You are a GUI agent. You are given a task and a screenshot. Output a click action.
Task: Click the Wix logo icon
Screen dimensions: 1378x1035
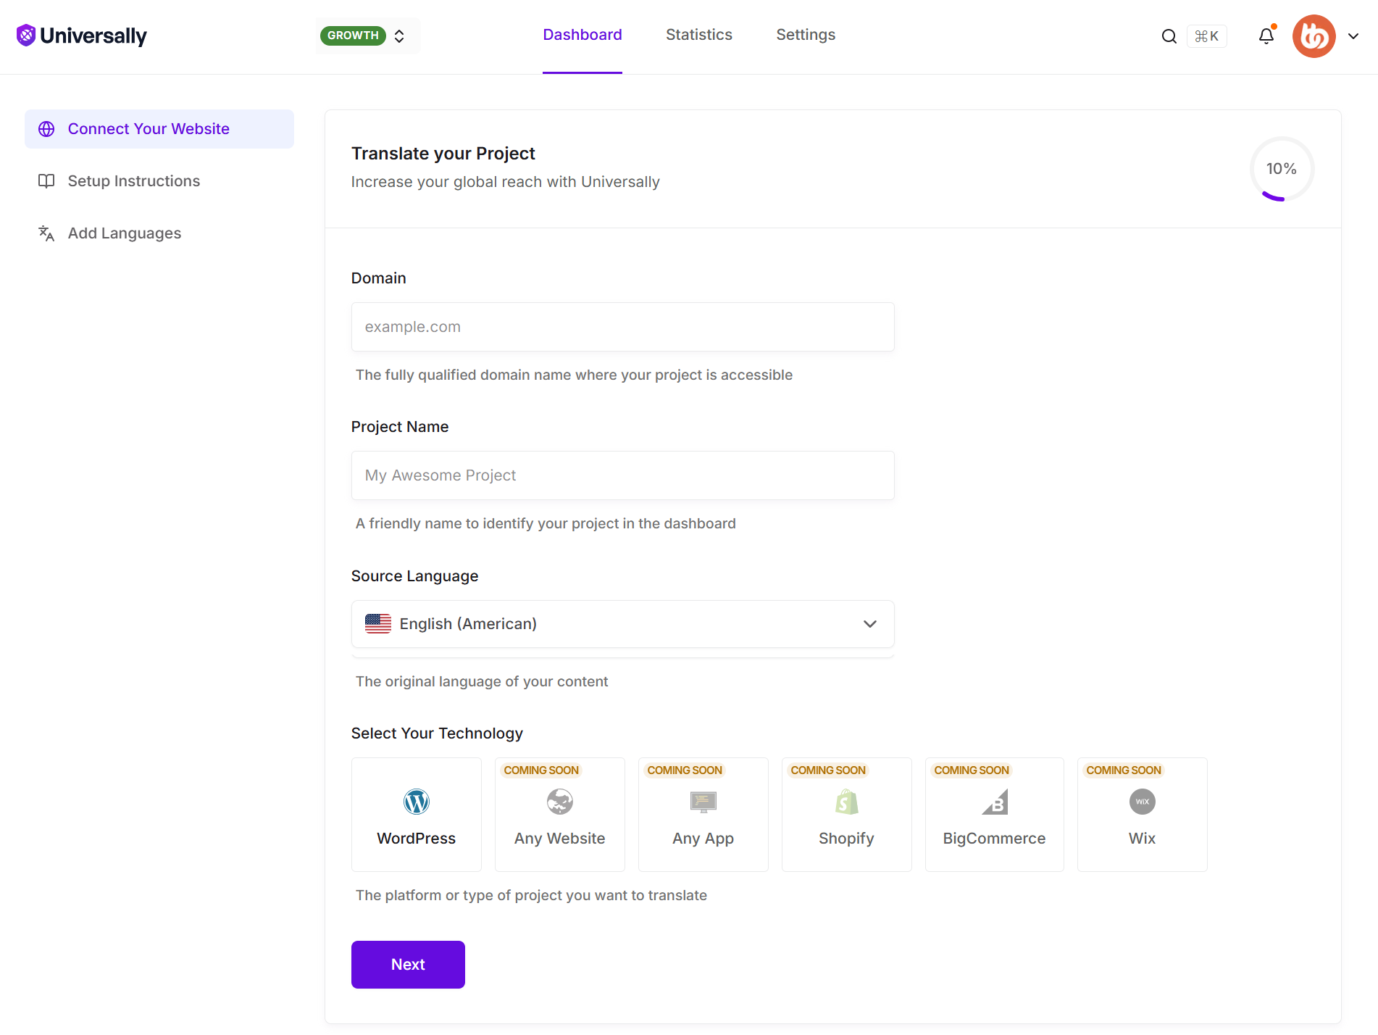1143,802
